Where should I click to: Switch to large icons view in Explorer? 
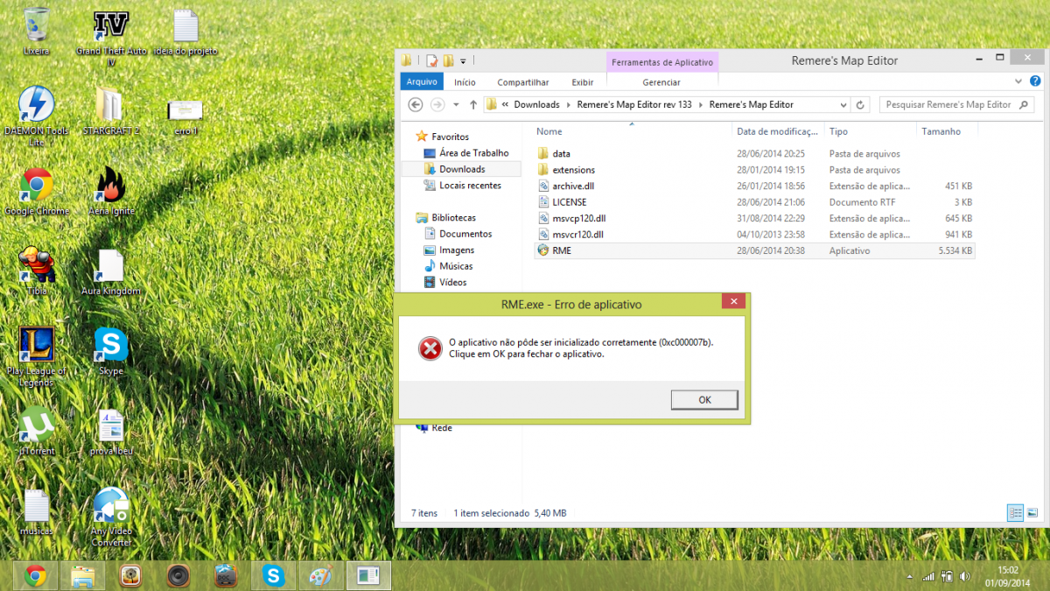click(x=1032, y=513)
